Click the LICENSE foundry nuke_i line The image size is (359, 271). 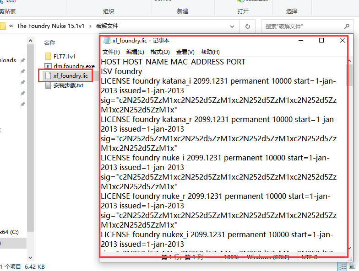215,158
